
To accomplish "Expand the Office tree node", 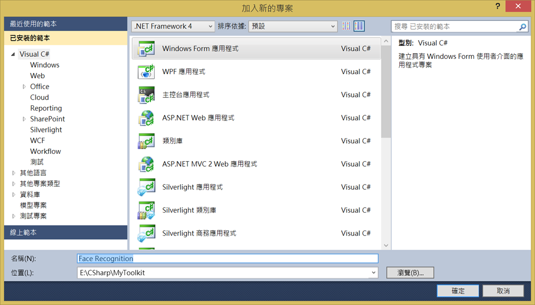I will 24,87.
